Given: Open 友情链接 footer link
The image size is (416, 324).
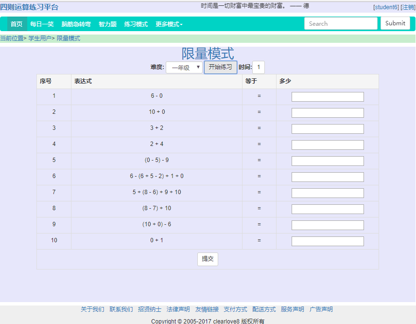Looking at the screenshot, I should 207,309.
